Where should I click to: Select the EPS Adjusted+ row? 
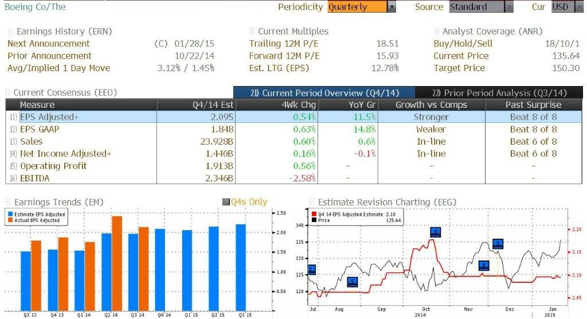pyautogui.click(x=294, y=117)
